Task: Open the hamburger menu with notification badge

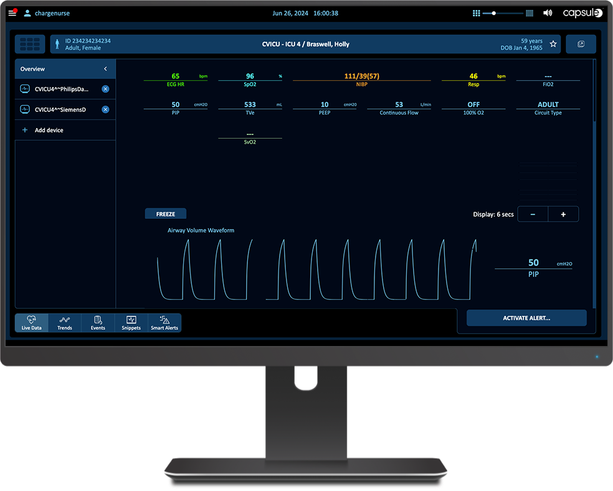Action: tap(12, 13)
